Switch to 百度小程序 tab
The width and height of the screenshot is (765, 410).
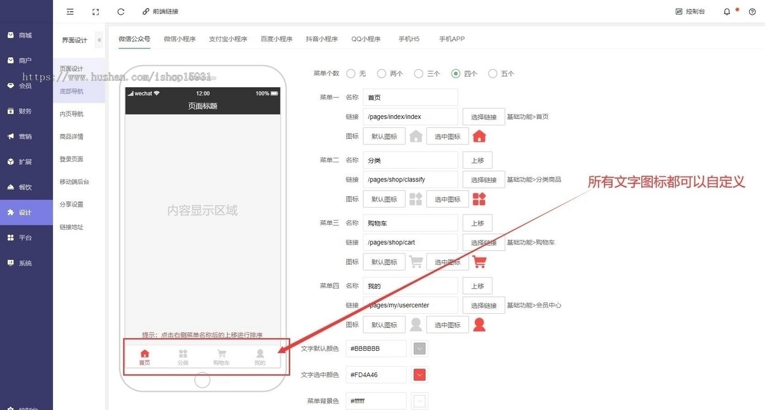[277, 39]
